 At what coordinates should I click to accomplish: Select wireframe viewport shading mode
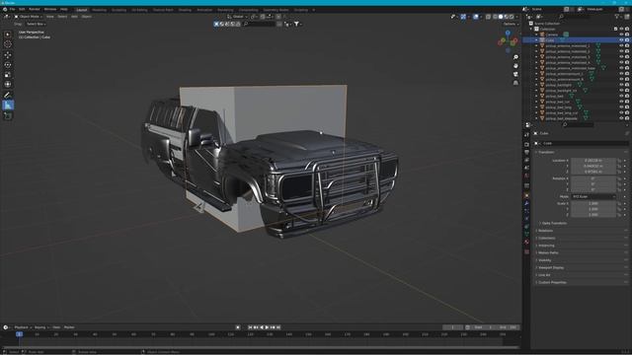click(495, 17)
